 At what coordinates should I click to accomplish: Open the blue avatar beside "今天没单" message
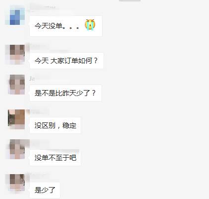tap(15, 15)
